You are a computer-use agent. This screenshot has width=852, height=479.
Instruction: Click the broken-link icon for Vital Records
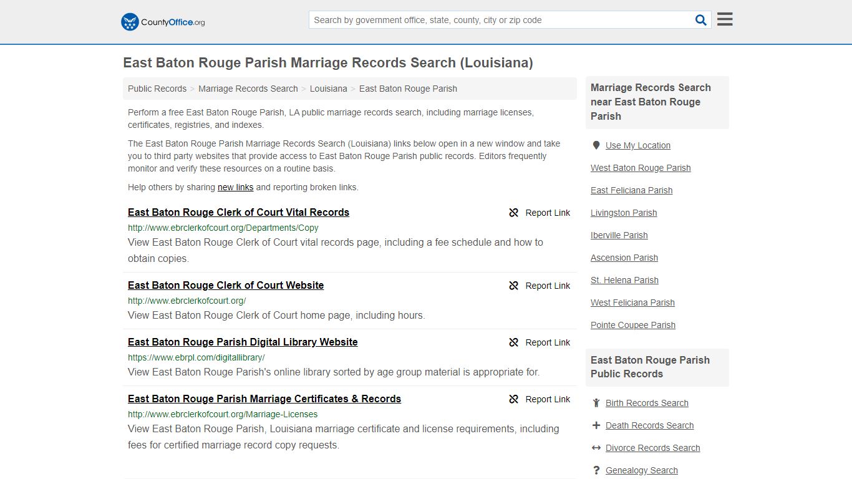click(514, 213)
